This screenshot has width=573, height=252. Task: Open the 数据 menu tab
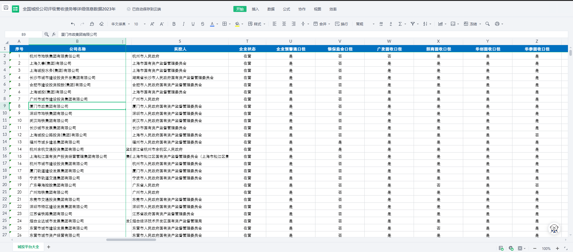271,9
